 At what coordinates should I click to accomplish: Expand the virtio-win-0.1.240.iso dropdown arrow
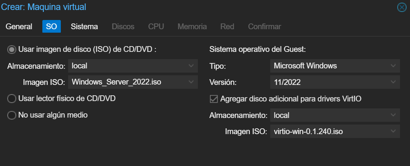(x=393, y=131)
